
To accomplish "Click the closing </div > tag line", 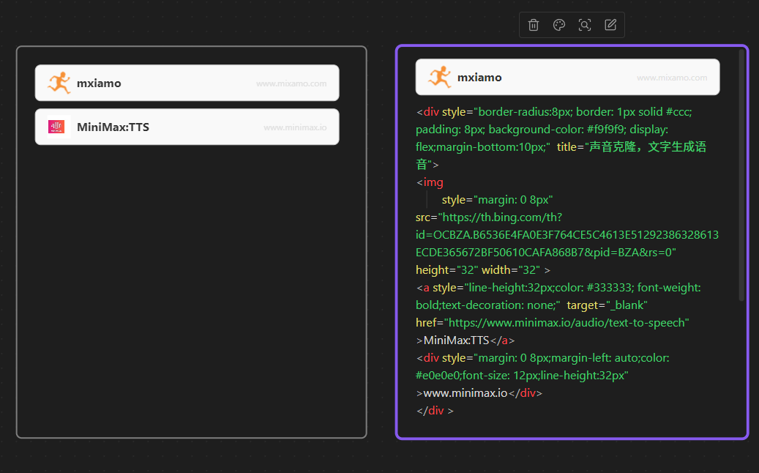I will pos(435,411).
